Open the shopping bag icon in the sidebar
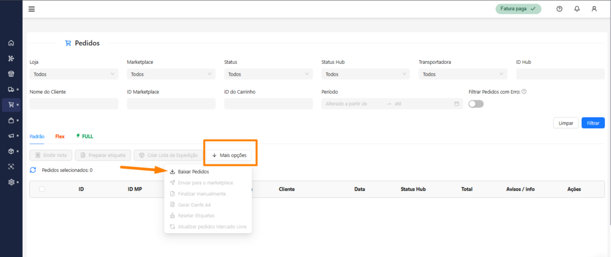611x257 pixels. pyautogui.click(x=11, y=120)
